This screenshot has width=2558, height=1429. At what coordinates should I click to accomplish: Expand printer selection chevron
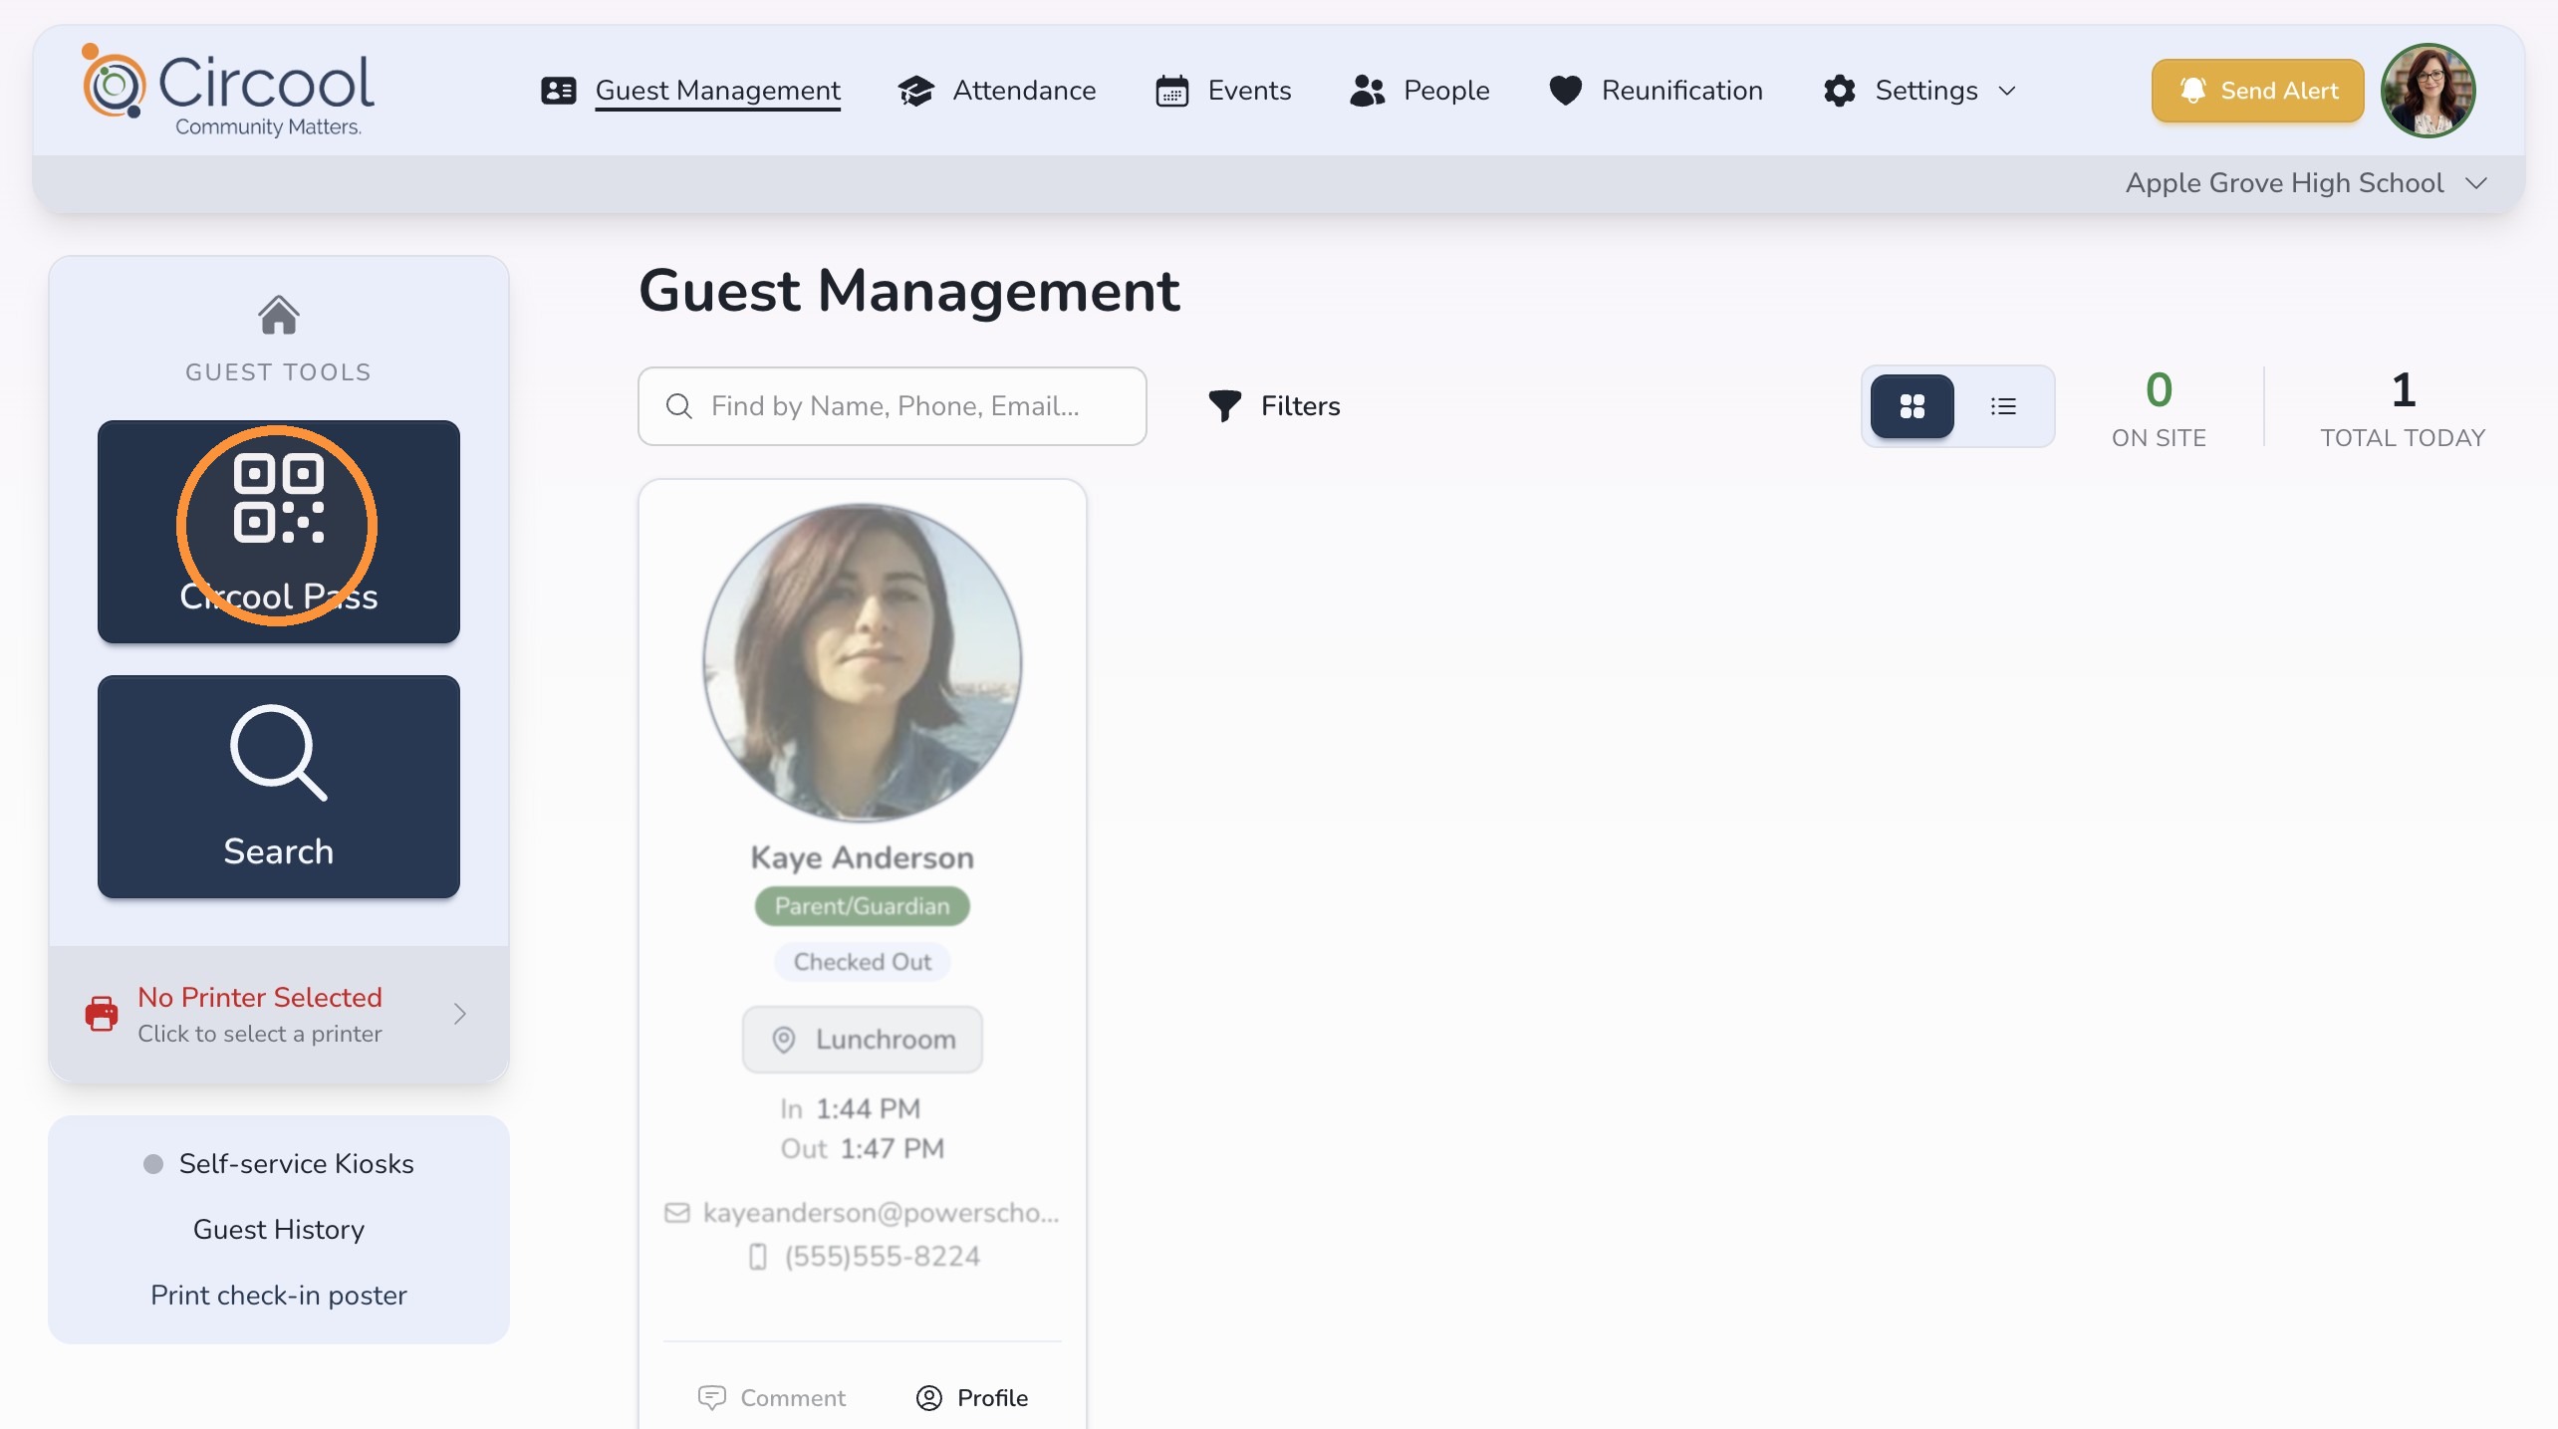coord(459,1014)
